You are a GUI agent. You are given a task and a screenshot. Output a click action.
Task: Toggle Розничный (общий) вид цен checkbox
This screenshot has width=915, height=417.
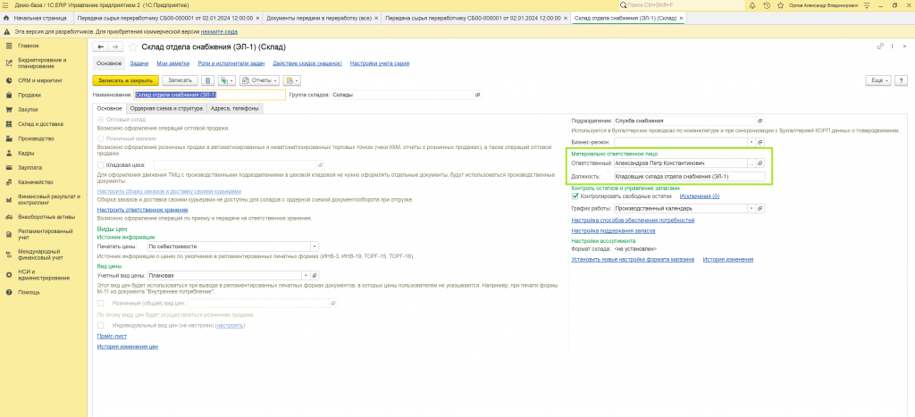click(100, 304)
